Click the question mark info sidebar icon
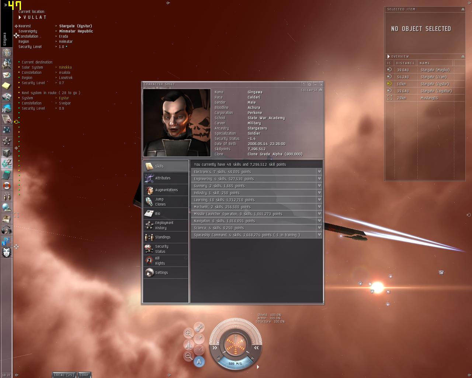 point(6,241)
